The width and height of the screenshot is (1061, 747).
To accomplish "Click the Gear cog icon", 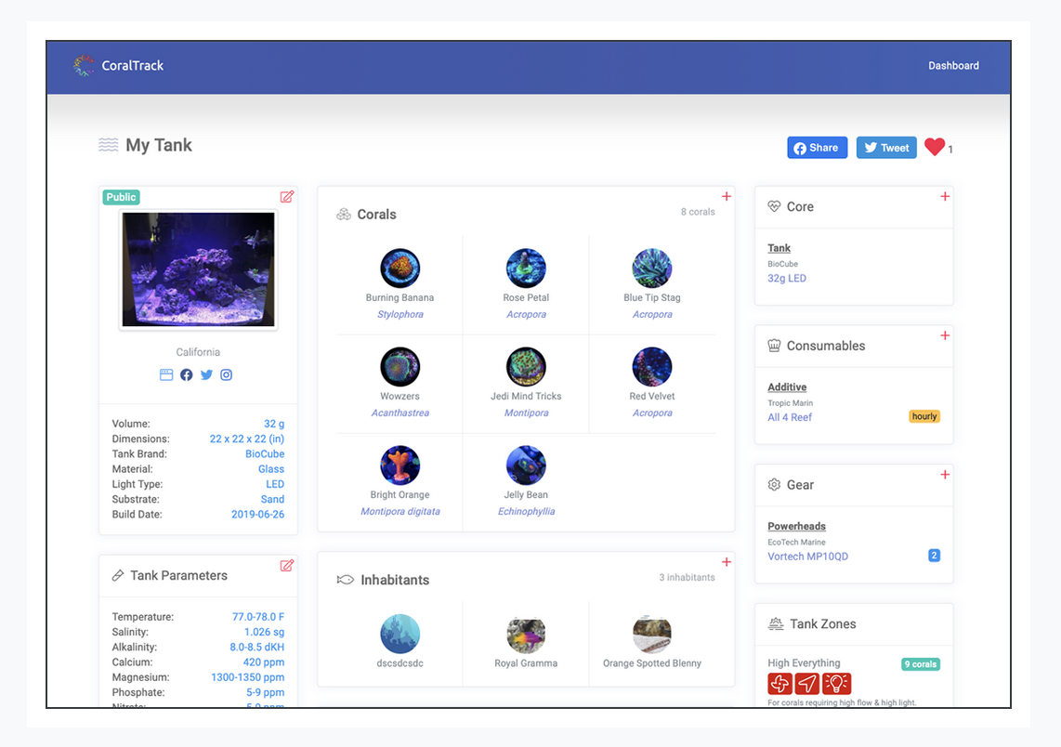I will pos(774,484).
